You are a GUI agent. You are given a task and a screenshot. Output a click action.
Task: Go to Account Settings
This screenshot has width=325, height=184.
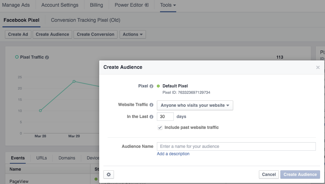tap(60, 5)
